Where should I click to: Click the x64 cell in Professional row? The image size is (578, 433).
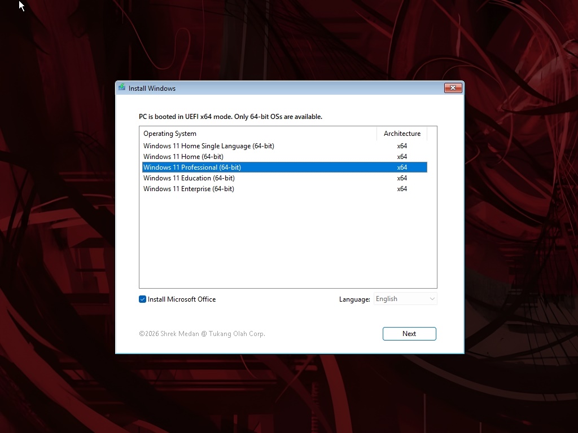point(402,167)
